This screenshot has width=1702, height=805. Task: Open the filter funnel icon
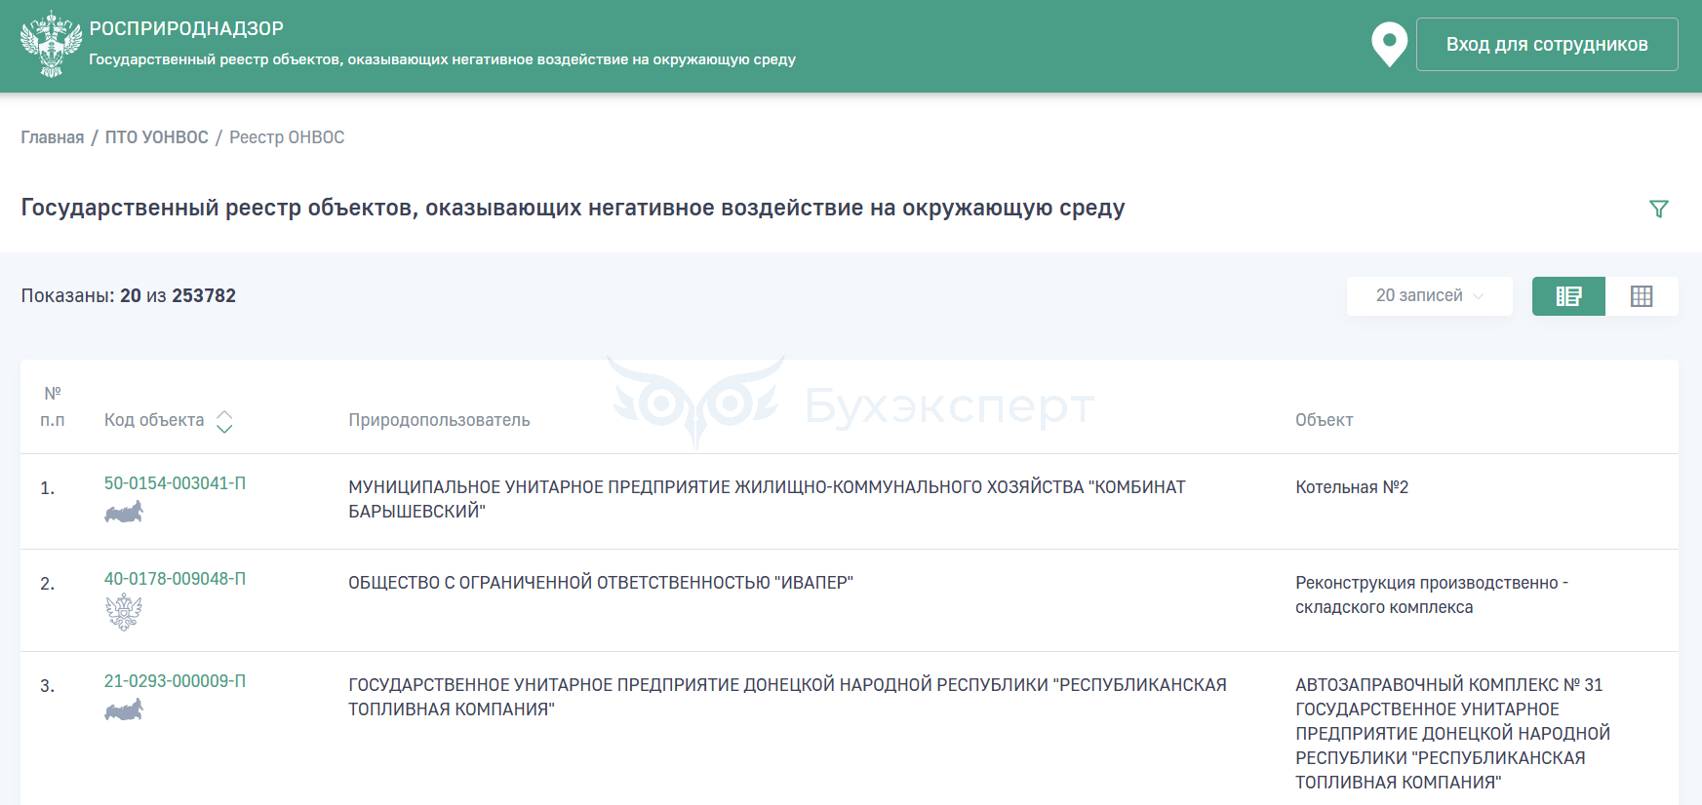point(1658,209)
